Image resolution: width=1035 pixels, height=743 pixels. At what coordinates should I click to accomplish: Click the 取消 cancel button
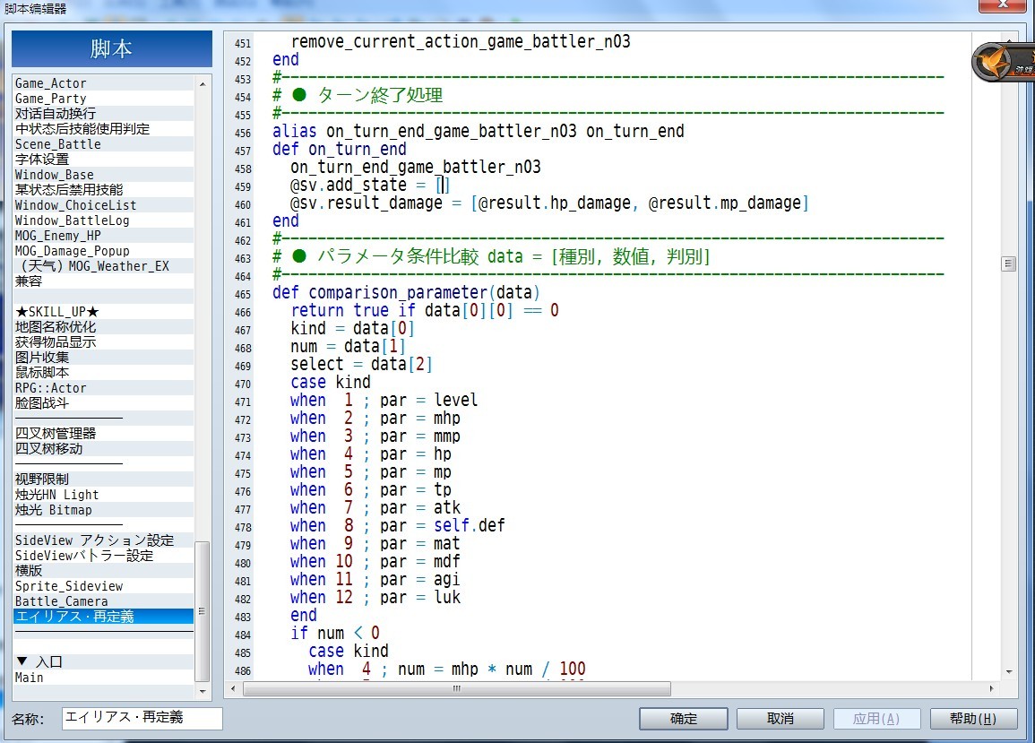pyautogui.click(x=781, y=719)
